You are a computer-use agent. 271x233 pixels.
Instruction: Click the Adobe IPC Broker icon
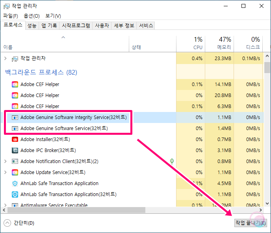(x=15, y=150)
